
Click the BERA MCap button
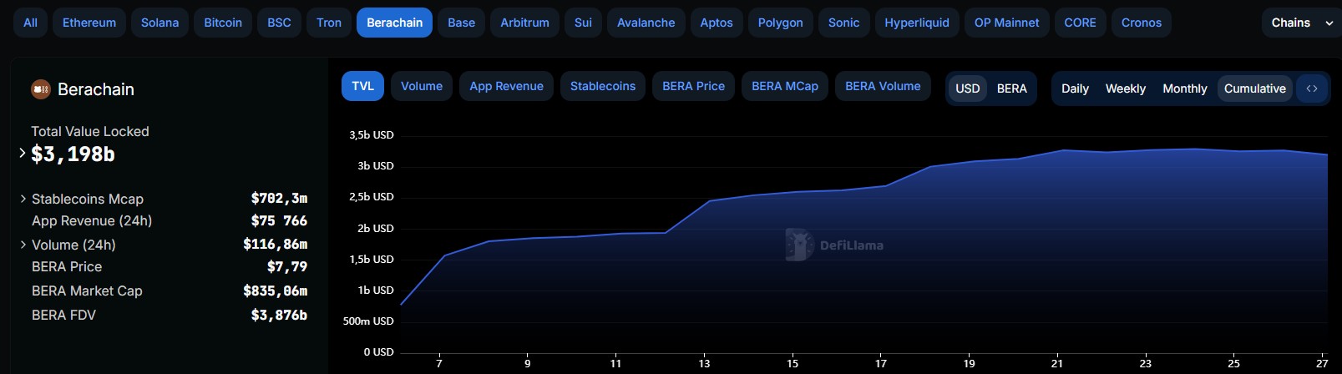pyautogui.click(x=785, y=86)
